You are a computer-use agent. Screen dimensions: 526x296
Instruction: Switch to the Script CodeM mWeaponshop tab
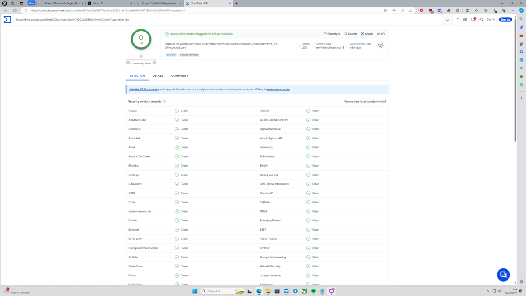(159, 3)
